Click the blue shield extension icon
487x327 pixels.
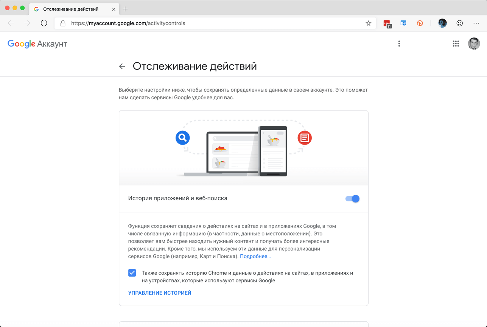(x=403, y=23)
